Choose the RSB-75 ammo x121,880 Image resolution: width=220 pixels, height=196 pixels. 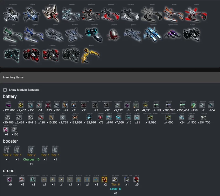tap(75, 117)
